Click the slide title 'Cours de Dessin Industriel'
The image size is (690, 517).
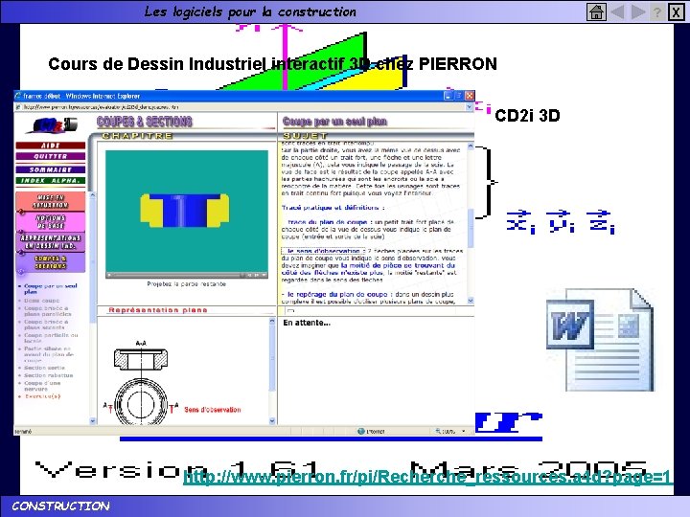tap(272, 64)
